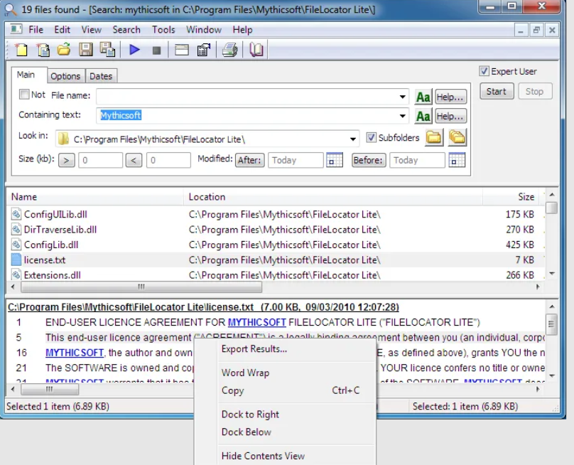The height and width of the screenshot is (465, 574).
Task: Click the window layout toolbar icon
Action: (182, 50)
